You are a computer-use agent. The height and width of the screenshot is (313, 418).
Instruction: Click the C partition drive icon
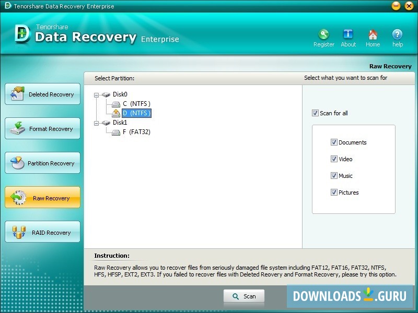[116, 104]
